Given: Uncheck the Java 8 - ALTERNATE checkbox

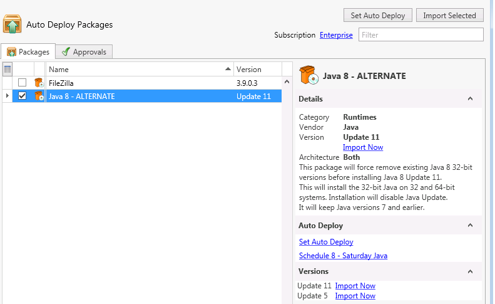Looking at the screenshot, I should tap(22, 95).
